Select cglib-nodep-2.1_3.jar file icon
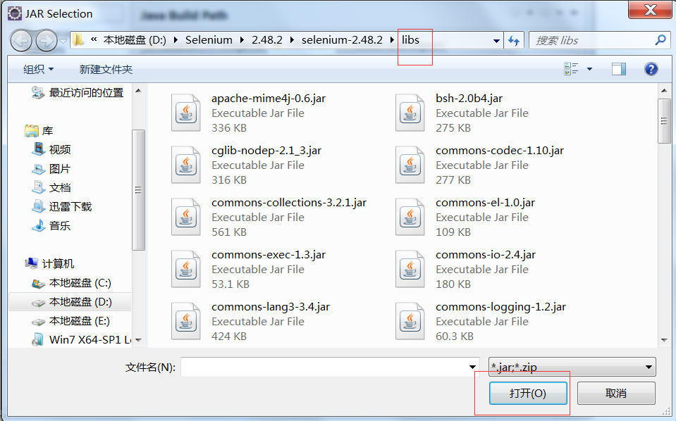Screen dimensions: 676x421 [186, 165]
